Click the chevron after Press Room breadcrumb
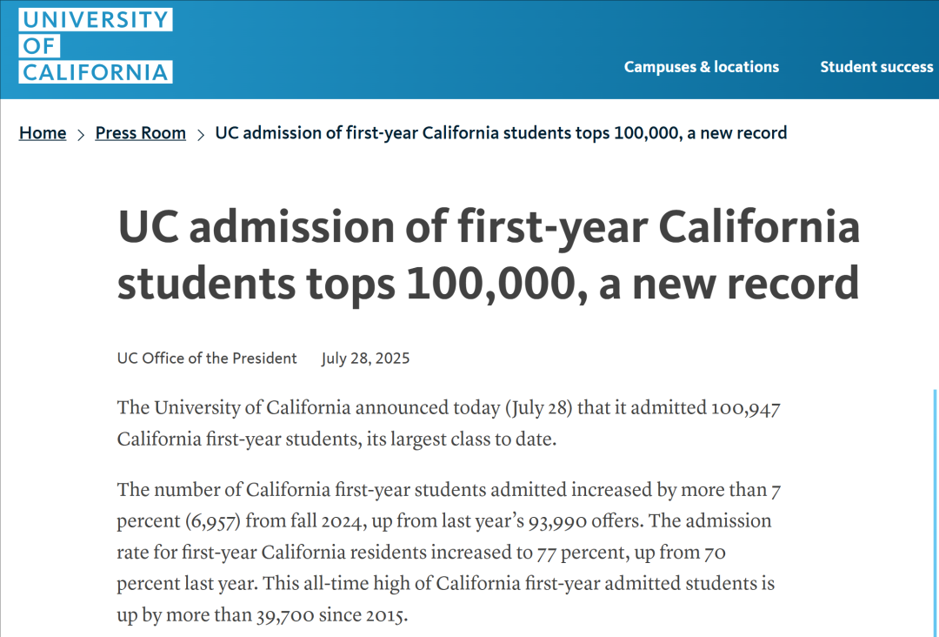Image resolution: width=939 pixels, height=637 pixels. [201, 134]
